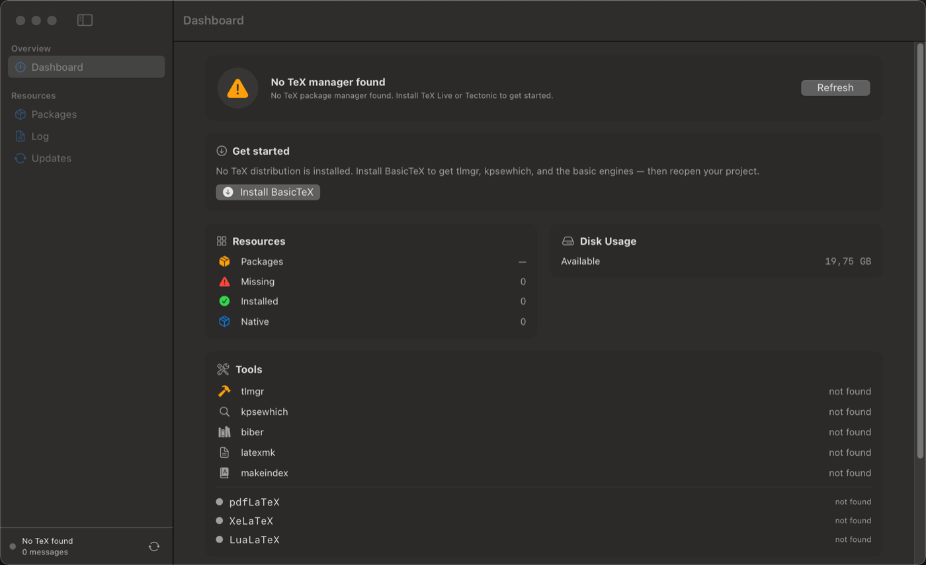Click the Tools wrench icon
This screenshot has width=926, height=565.
tap(223, 369)
